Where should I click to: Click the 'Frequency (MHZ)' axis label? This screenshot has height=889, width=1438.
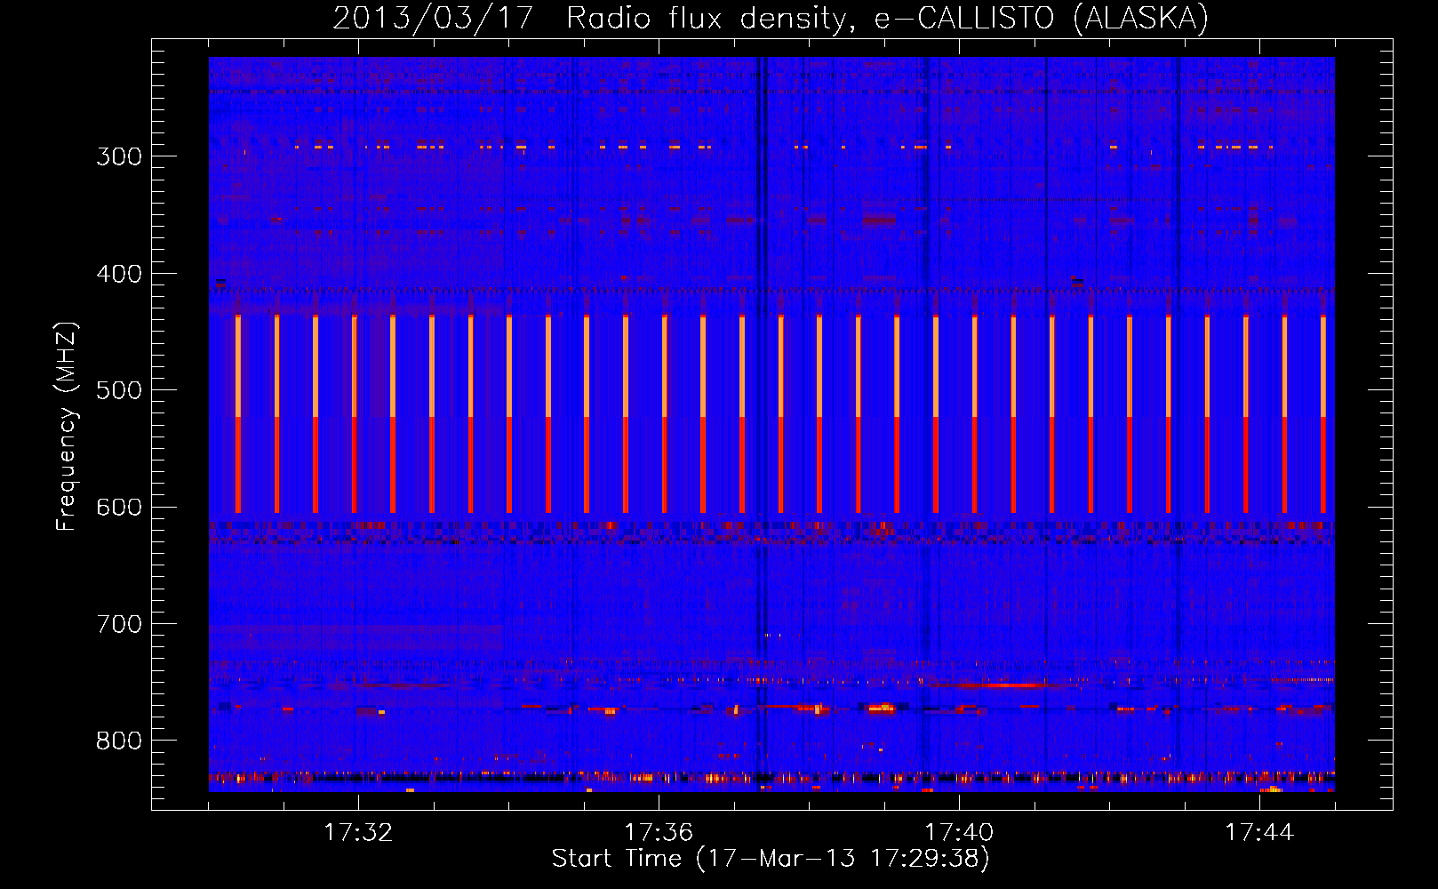pos(67,426)
